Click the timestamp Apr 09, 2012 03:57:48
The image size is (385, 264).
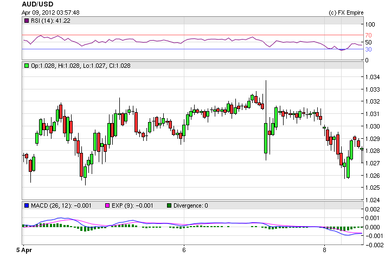coord(50,12)
